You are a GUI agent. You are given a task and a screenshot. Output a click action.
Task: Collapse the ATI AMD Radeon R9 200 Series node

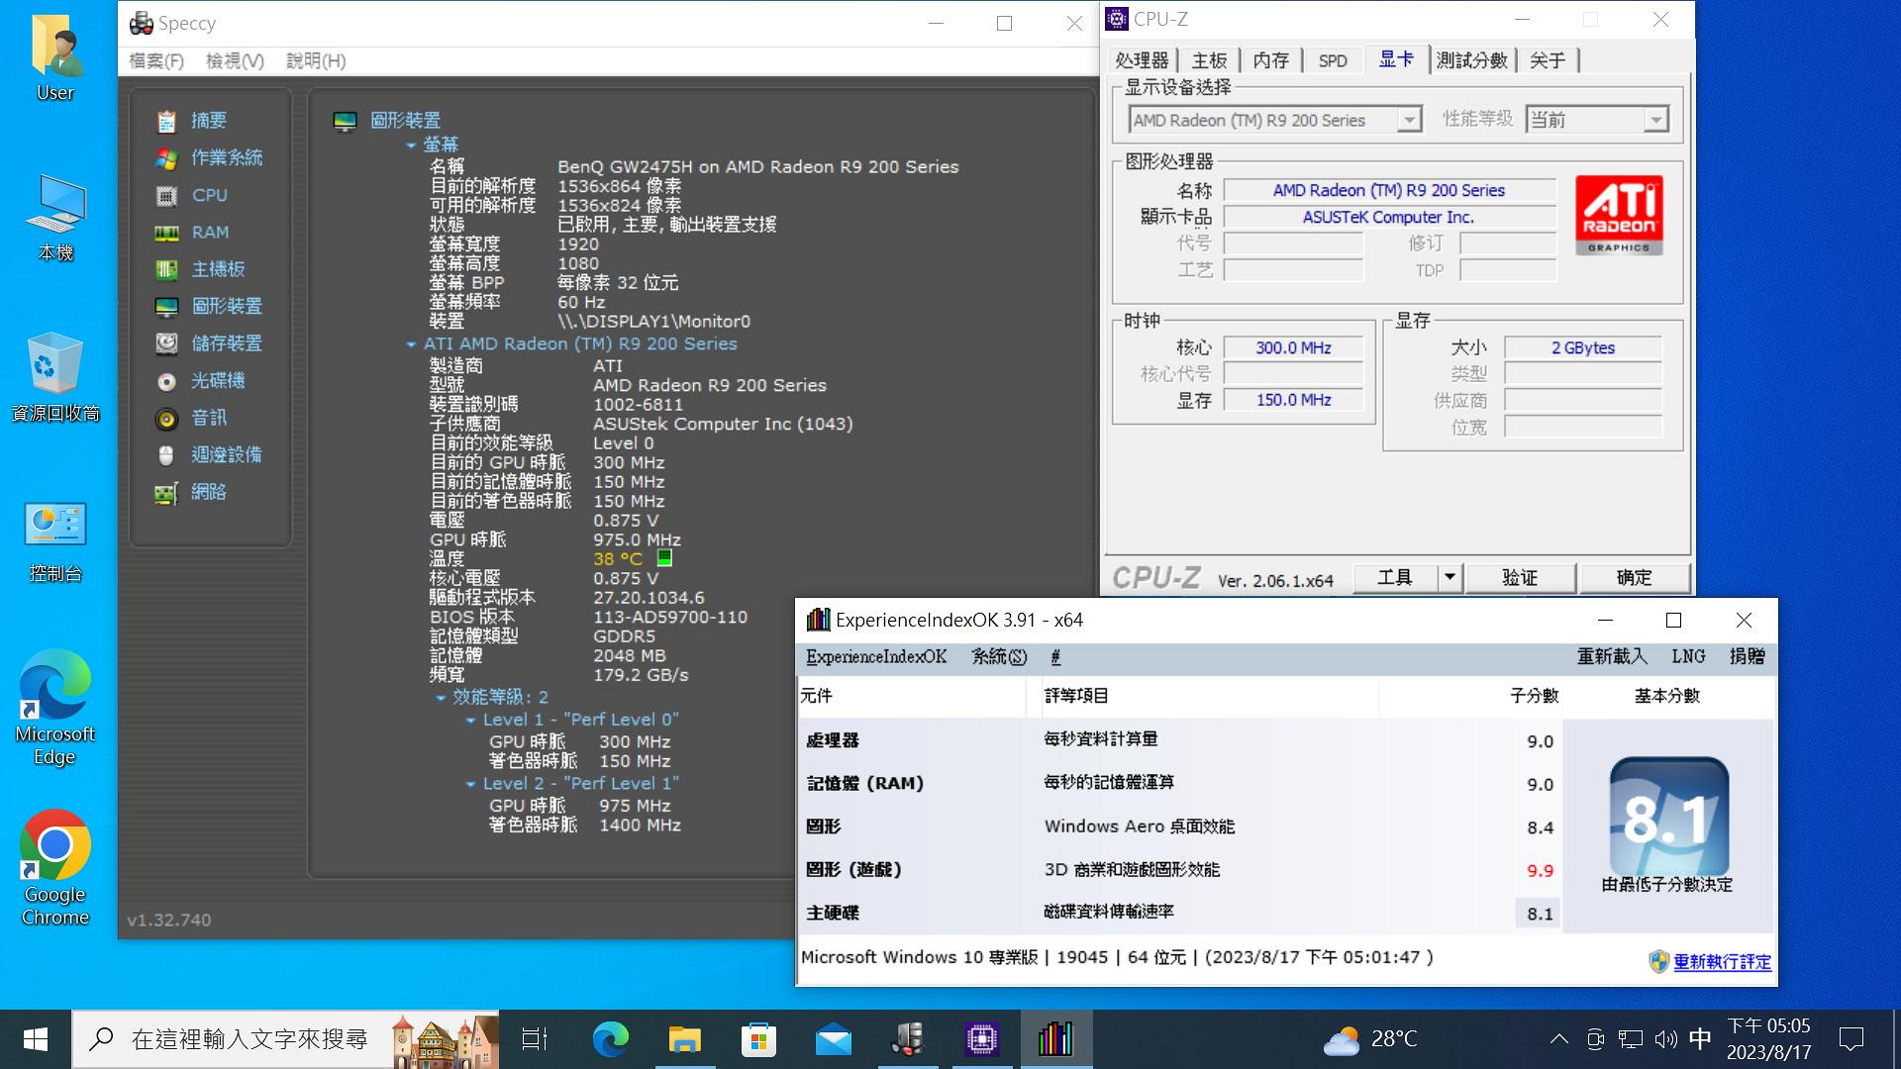pyautogui.click(x=411, y=344)
